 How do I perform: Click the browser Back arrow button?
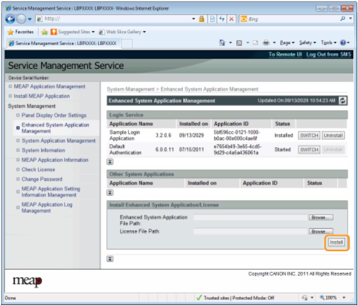[x=10, y=19]
